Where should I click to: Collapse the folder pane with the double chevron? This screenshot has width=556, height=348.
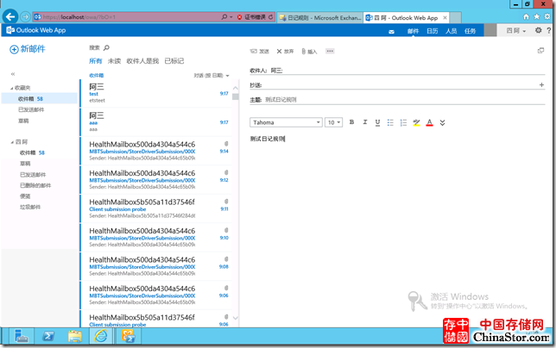coord(13,74)
